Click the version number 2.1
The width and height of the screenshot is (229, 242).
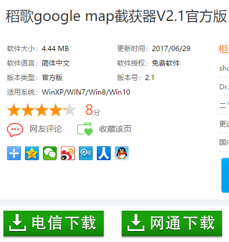[150, 78]
